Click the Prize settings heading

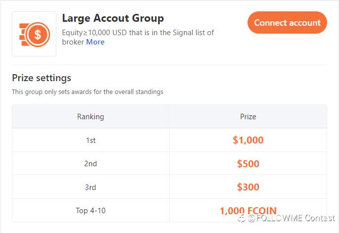click(x=42, y=78)
